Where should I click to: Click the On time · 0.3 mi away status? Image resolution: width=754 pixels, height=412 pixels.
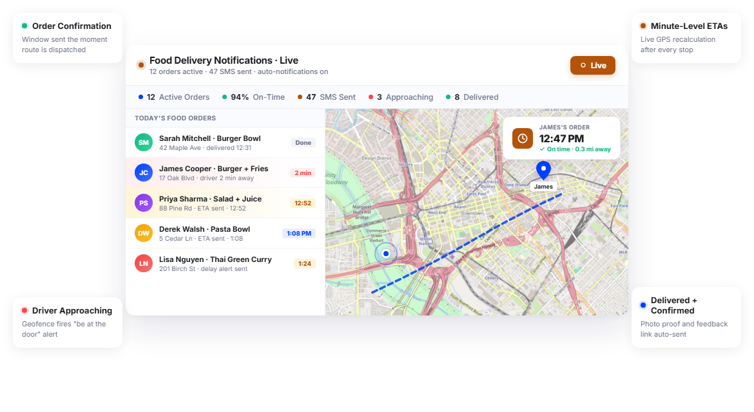(575, 149)
